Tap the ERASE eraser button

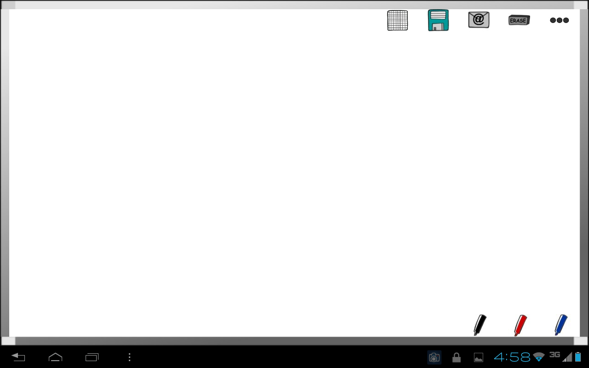(519, 20)
